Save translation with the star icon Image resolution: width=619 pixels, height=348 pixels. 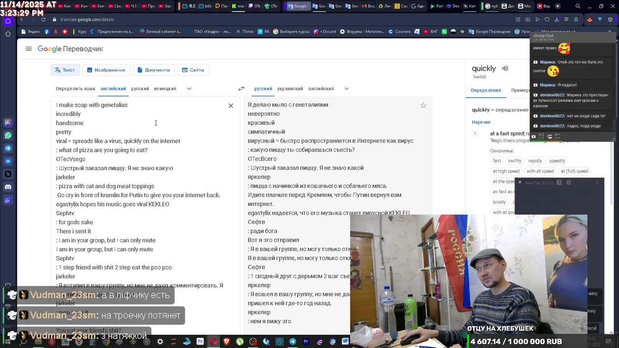point(423,105)
